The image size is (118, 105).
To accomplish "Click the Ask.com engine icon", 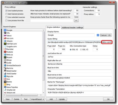I will click(x=5, y=38).
